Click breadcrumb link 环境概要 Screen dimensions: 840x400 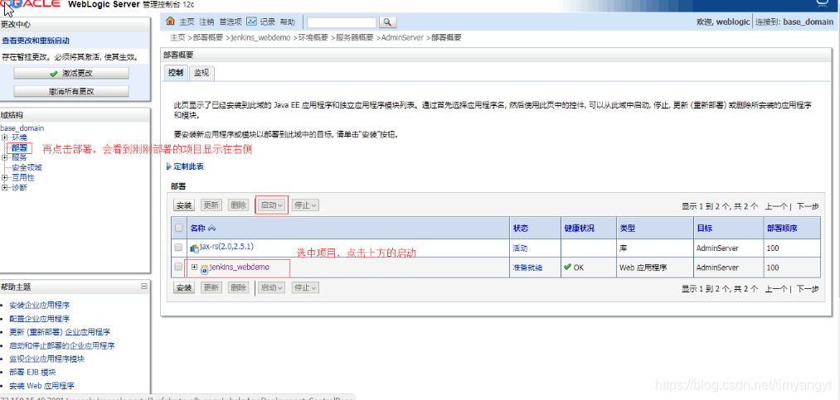coord(313,38)
